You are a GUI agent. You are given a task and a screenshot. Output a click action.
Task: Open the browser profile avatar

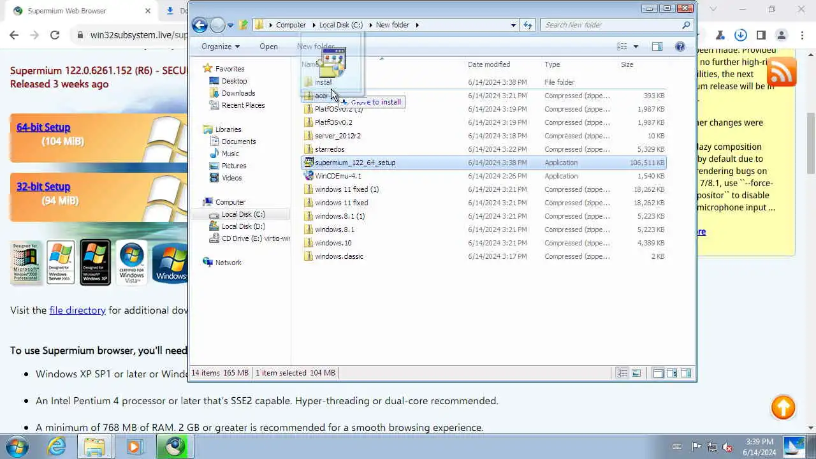[x=781, y=35]
